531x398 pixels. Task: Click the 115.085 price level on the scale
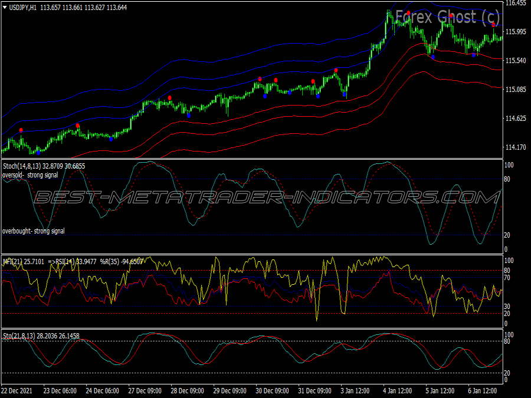coord(516,90)
